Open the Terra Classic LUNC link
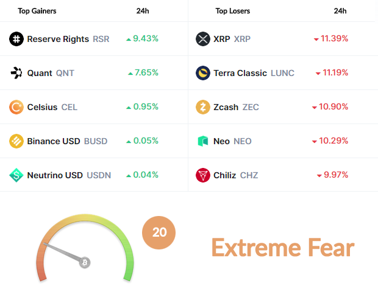 (x=254, y=73)
